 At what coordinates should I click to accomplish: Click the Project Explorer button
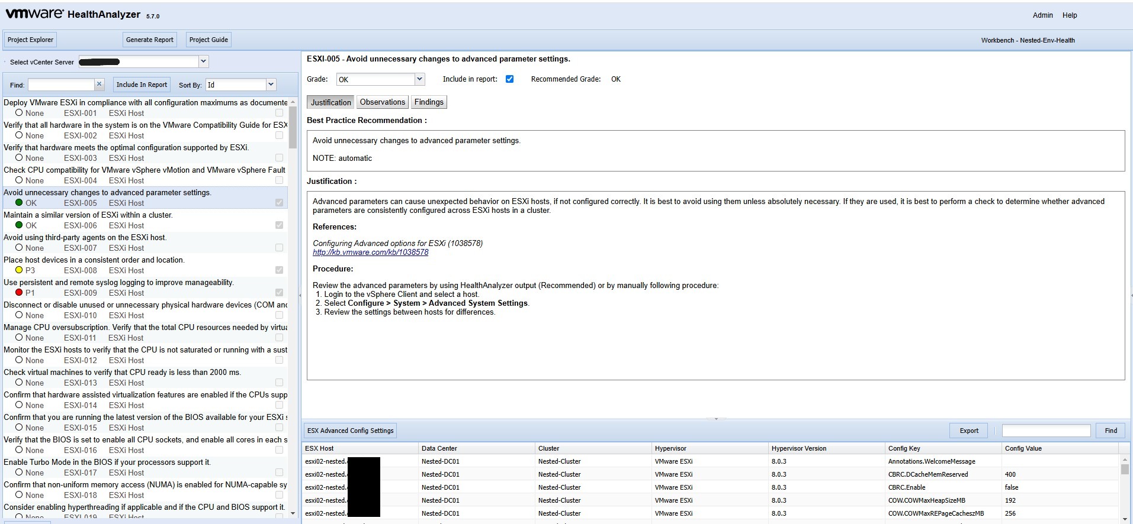30,40
